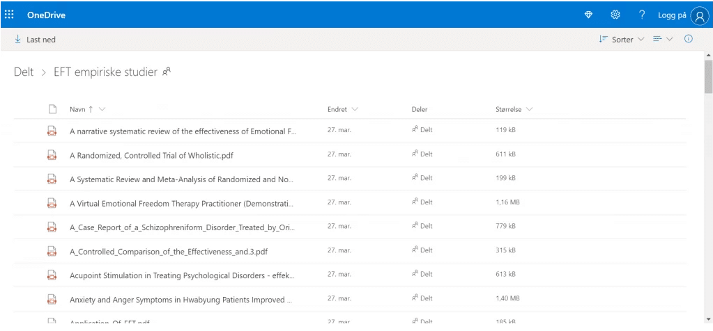
Task: Open the info details pane icon
Action: 689,39
